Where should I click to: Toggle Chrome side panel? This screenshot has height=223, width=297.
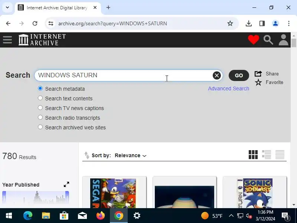point(262,23)
